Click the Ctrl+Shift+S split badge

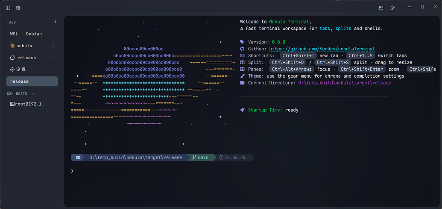coord(333,62)
